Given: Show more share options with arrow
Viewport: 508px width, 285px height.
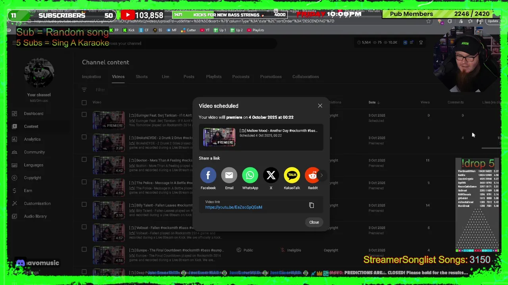Looking at the screenshot, I should coord(321,175).
